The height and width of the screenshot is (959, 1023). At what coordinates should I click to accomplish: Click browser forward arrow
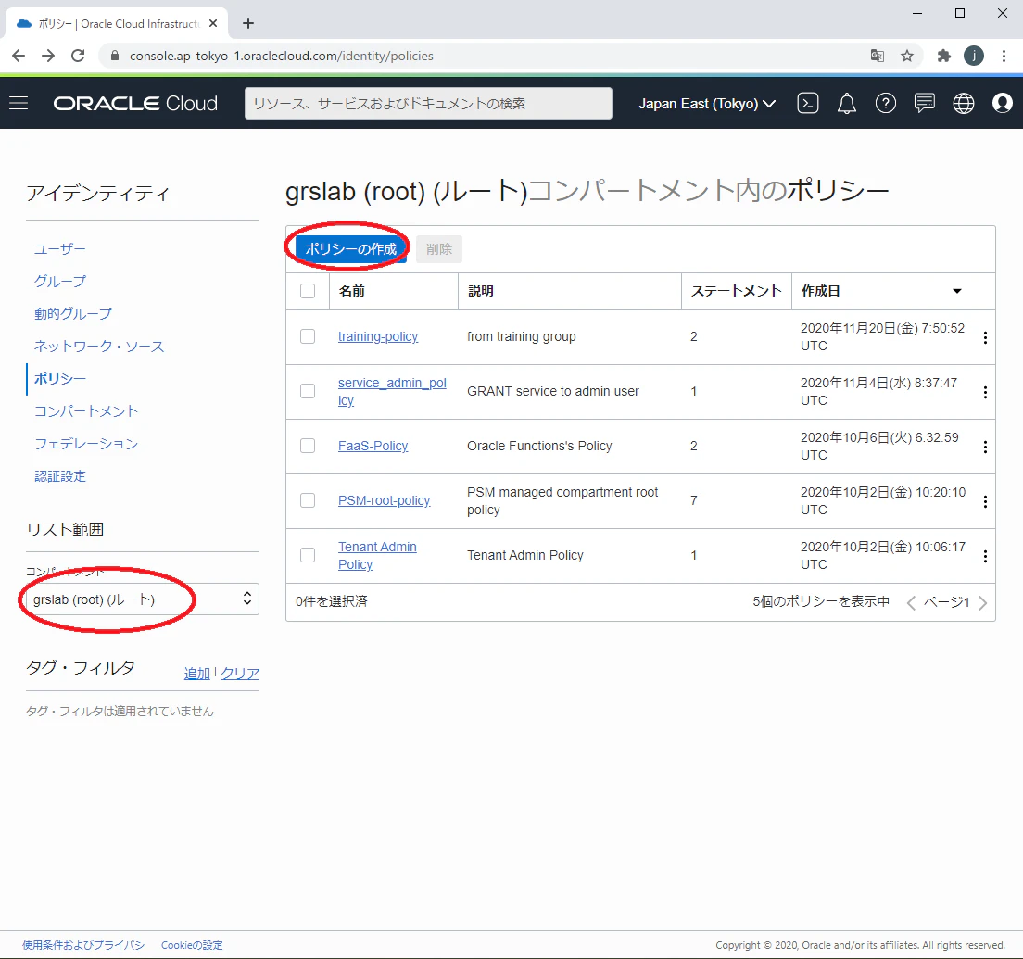48,56
